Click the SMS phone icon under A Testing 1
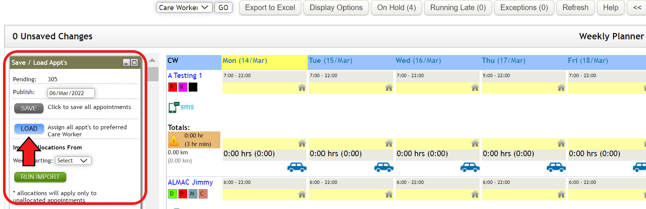 coord(174,107)
